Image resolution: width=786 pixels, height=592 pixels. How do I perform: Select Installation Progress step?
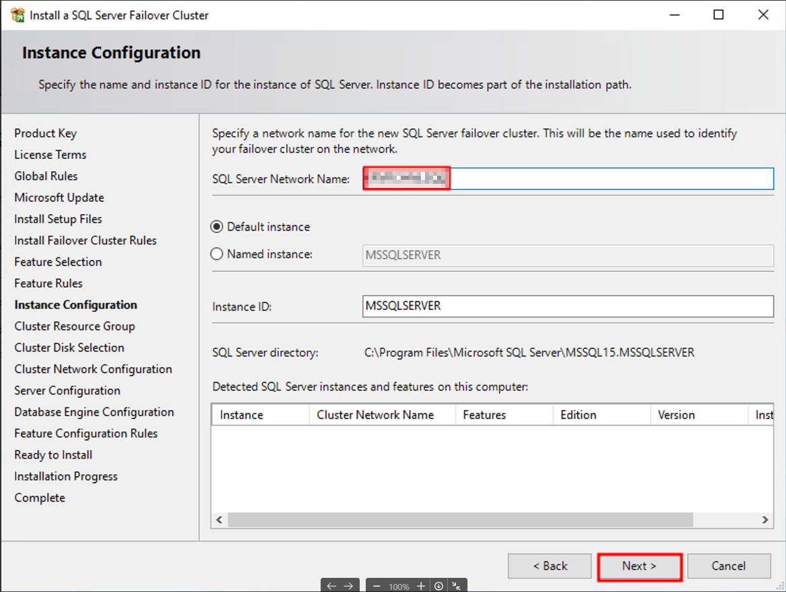tap(65, 476)
